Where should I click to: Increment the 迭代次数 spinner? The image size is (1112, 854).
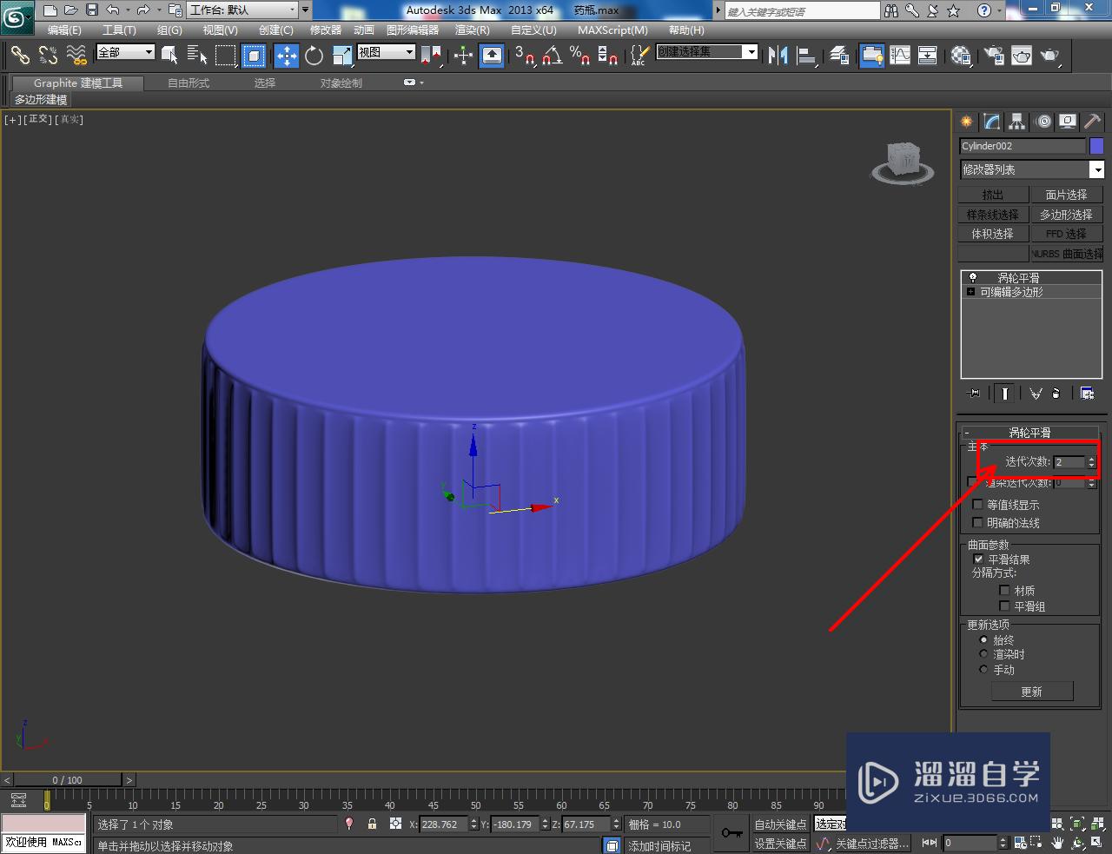point(1092,459)
